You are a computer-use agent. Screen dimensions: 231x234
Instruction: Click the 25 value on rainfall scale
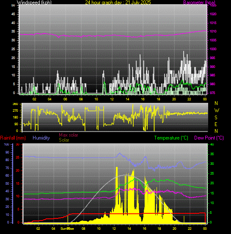point(18,157)
